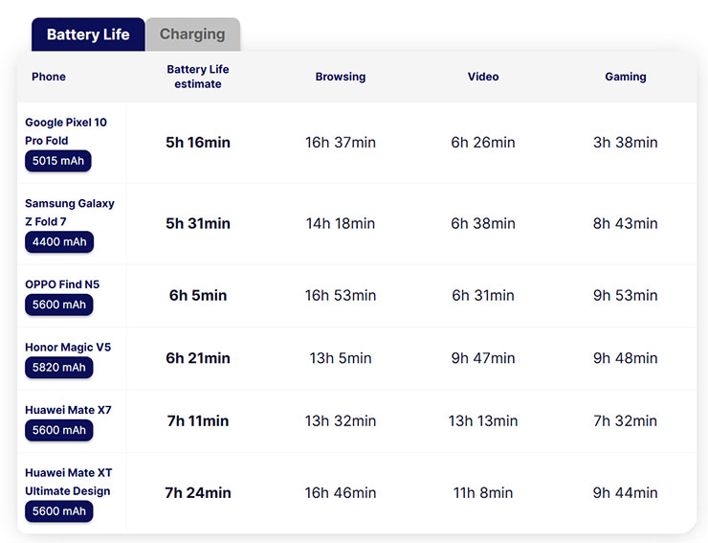Open the Google Pixel 10 Pro Fold link
The height and width of the screenshot is (543, 708).
tap(66, 131)
